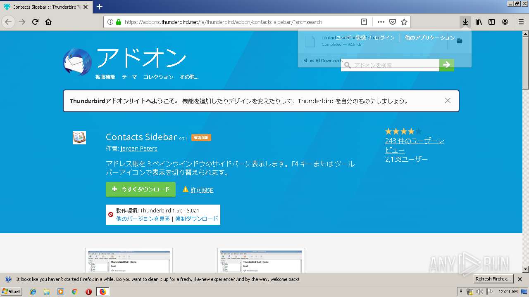Click the forward navigation arrow
The width and height of the screenshot is (529, 297).
point(22,22)
